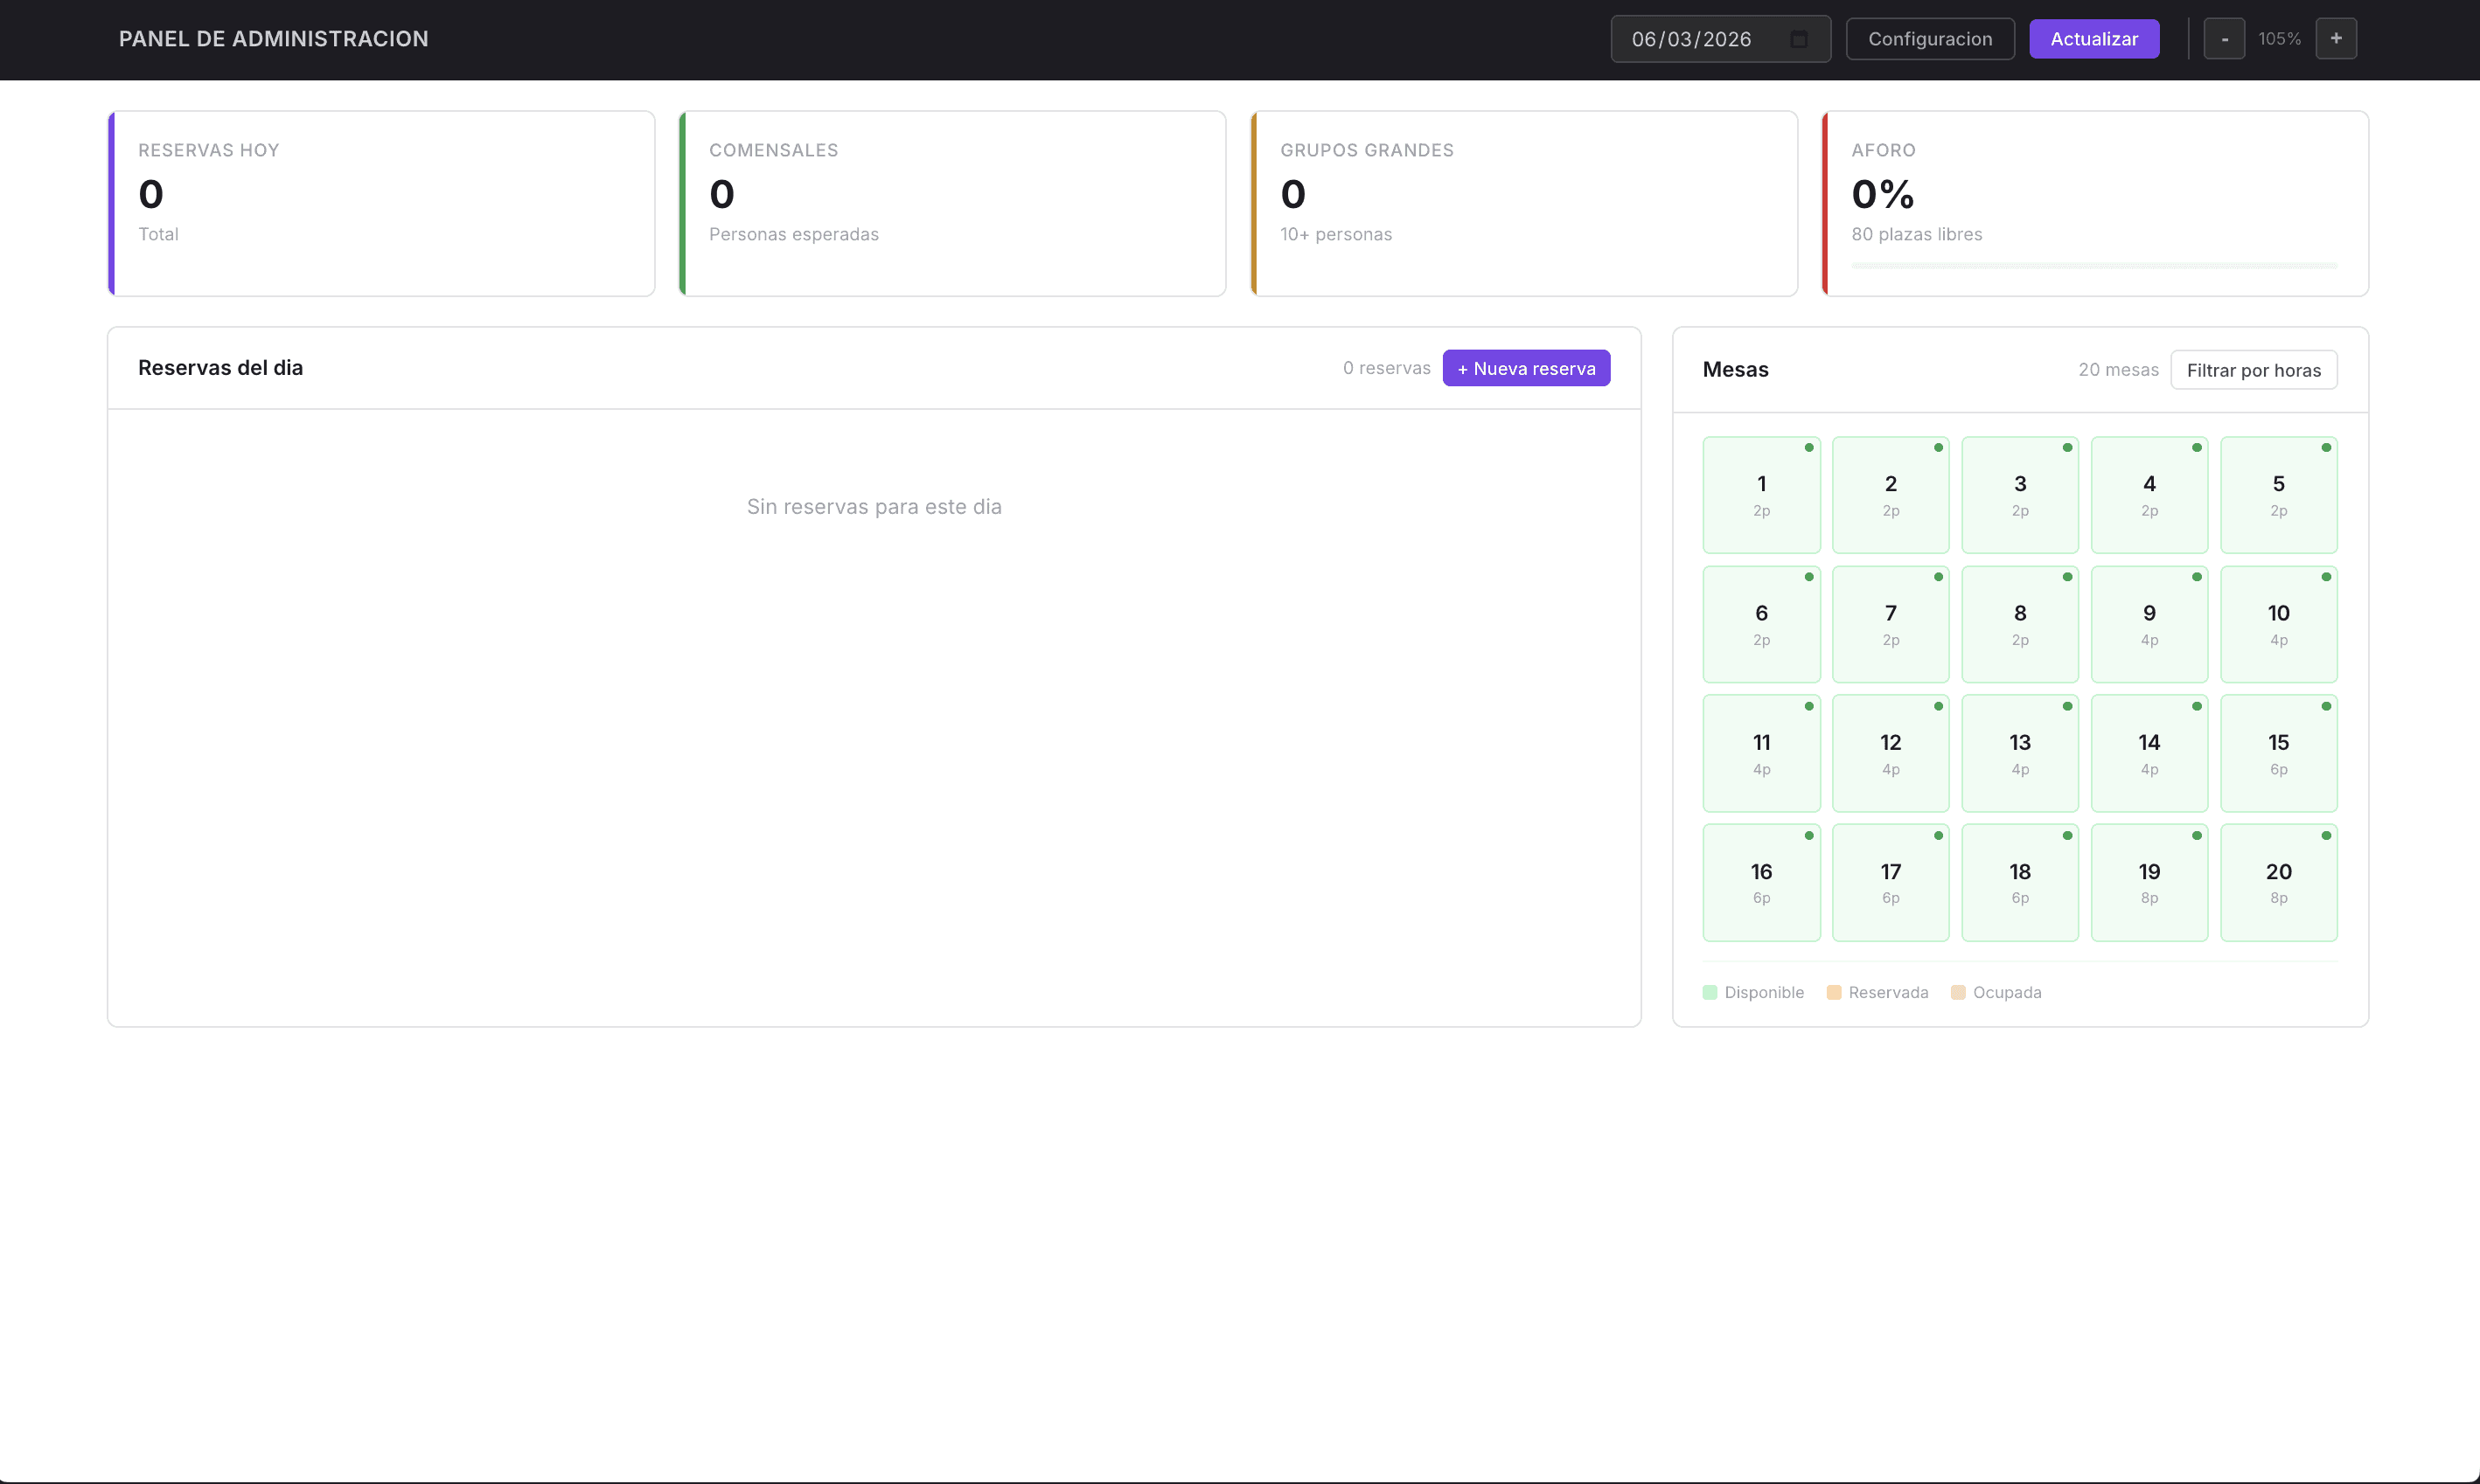
Task: Open the calendar picker icon
Action: coord(1798,39)
